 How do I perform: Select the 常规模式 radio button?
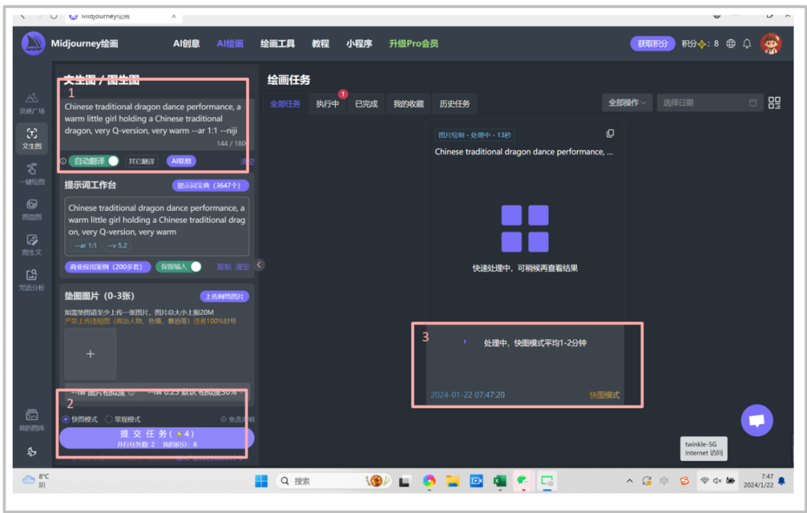109,420
